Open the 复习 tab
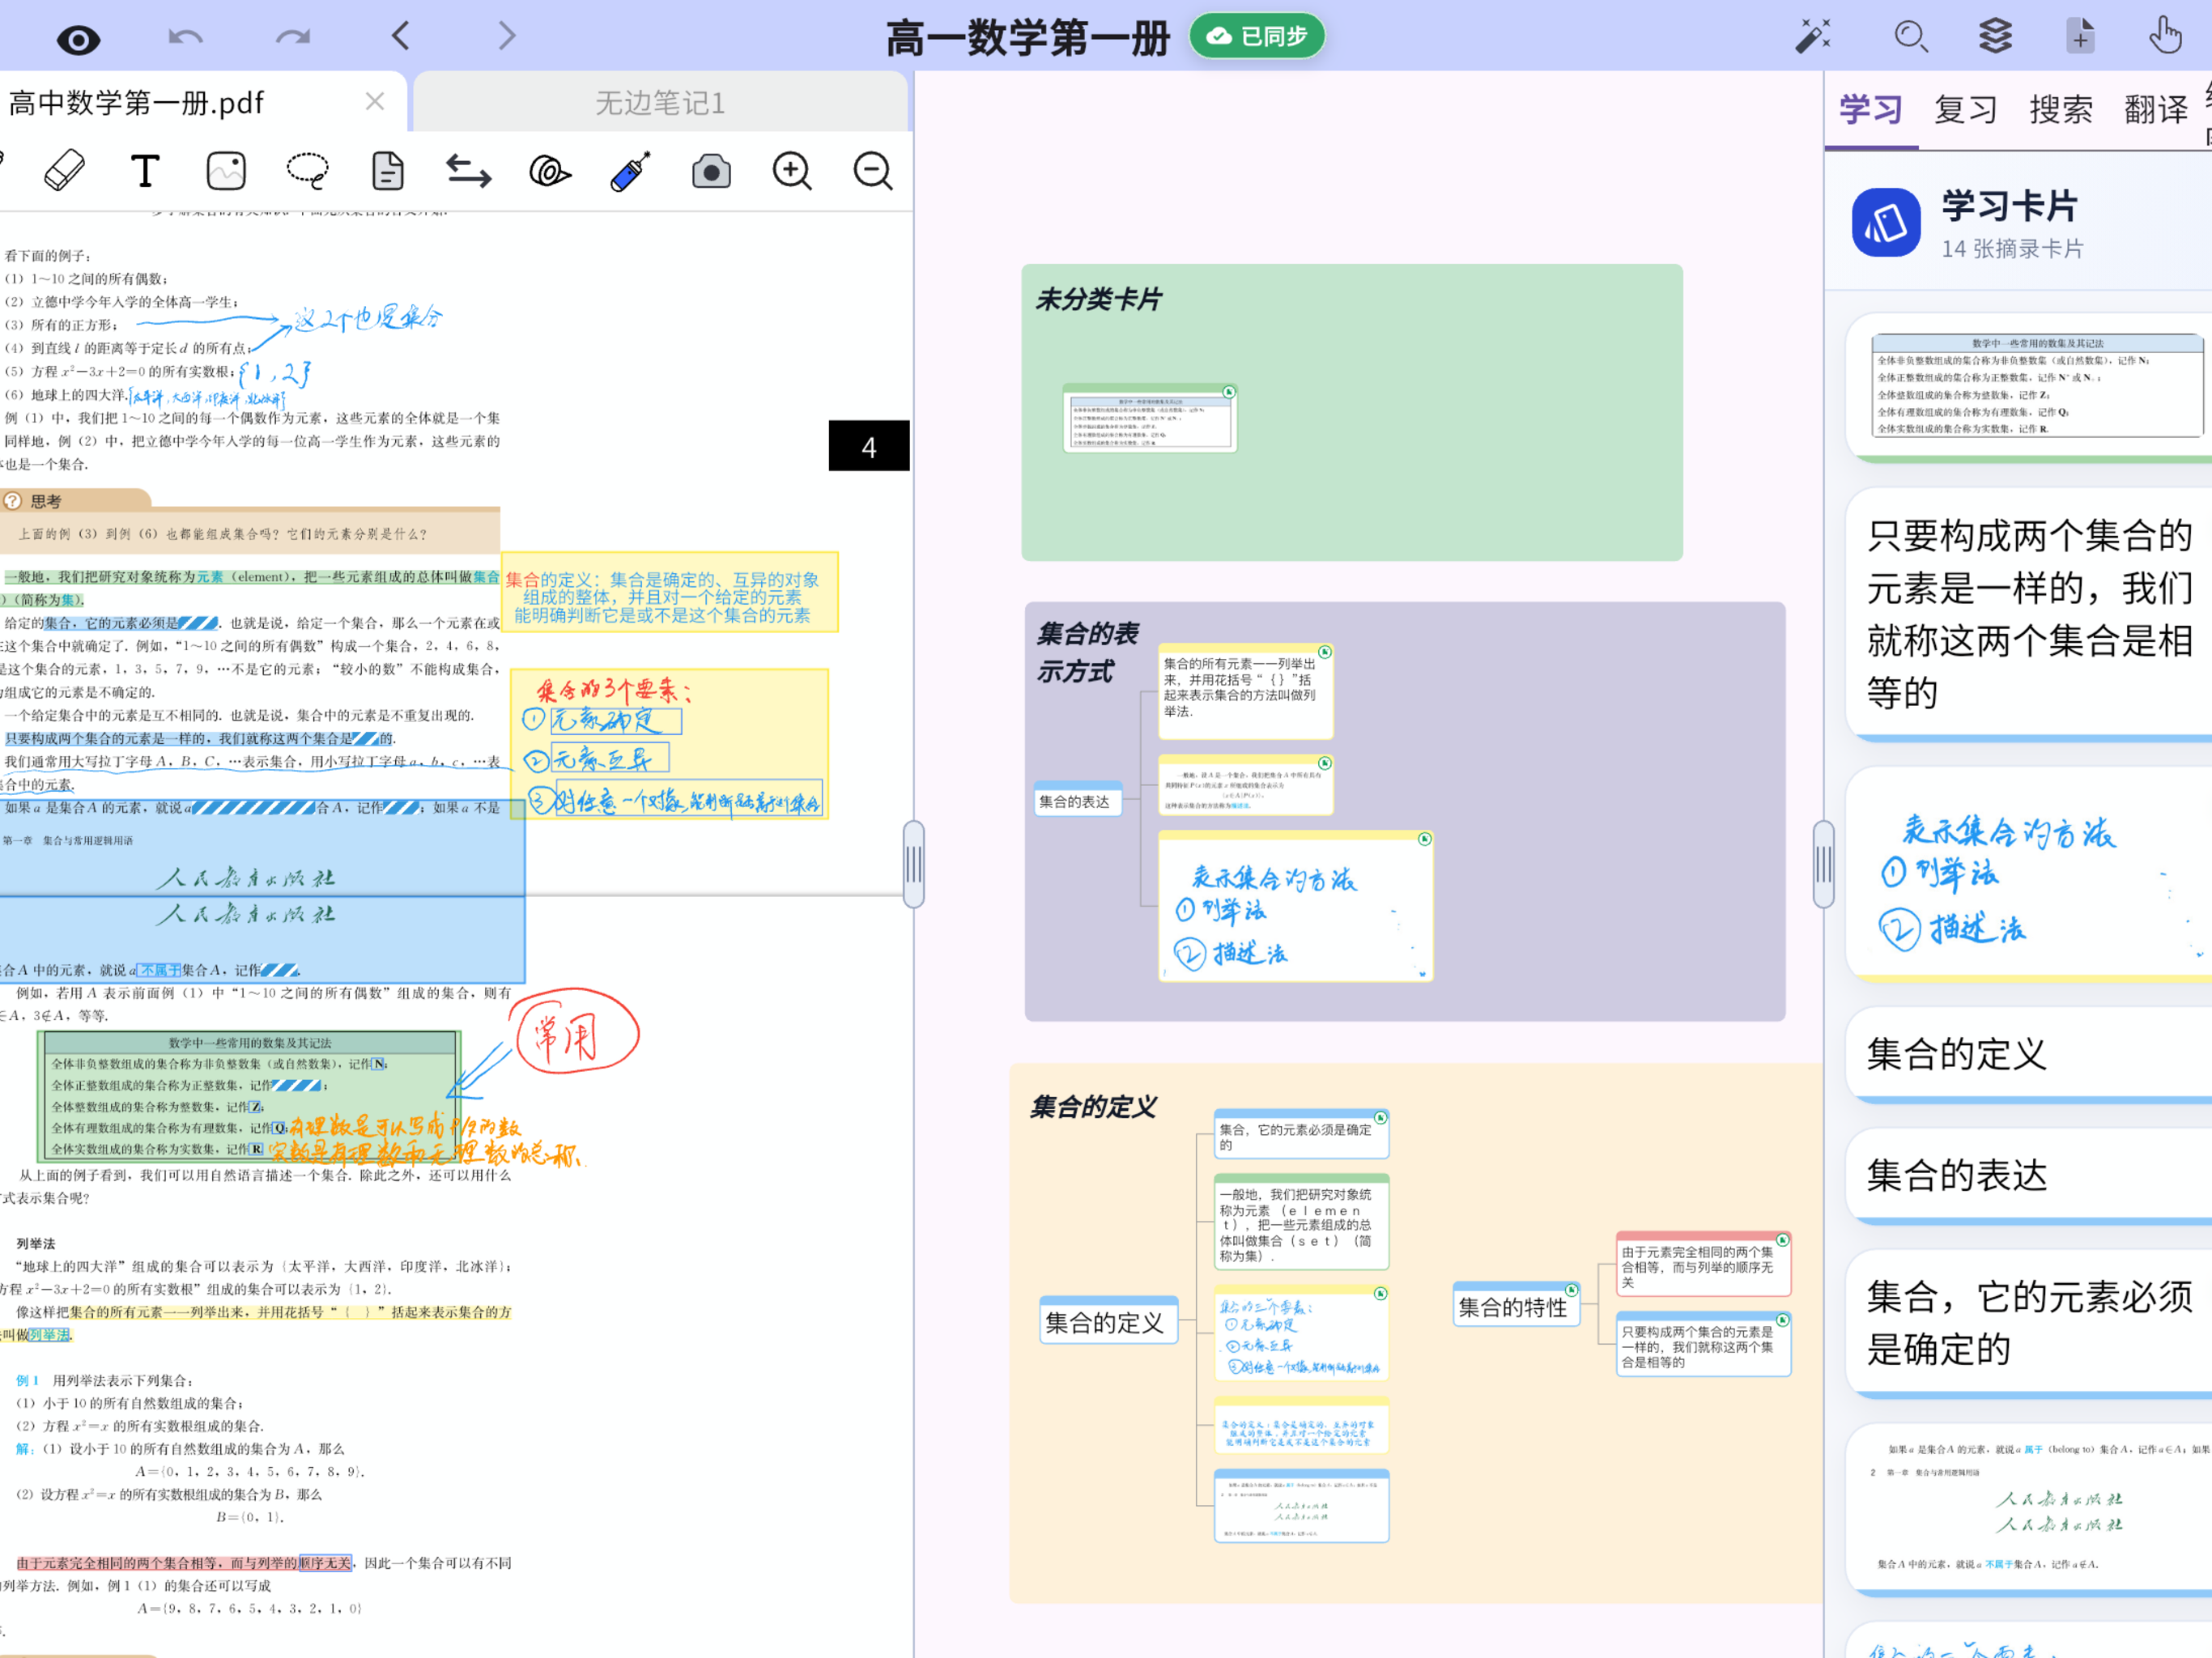Image resolution: width=2212 pixels, height=1658 pixels. pyautogui.click(x=1965, y=109)
